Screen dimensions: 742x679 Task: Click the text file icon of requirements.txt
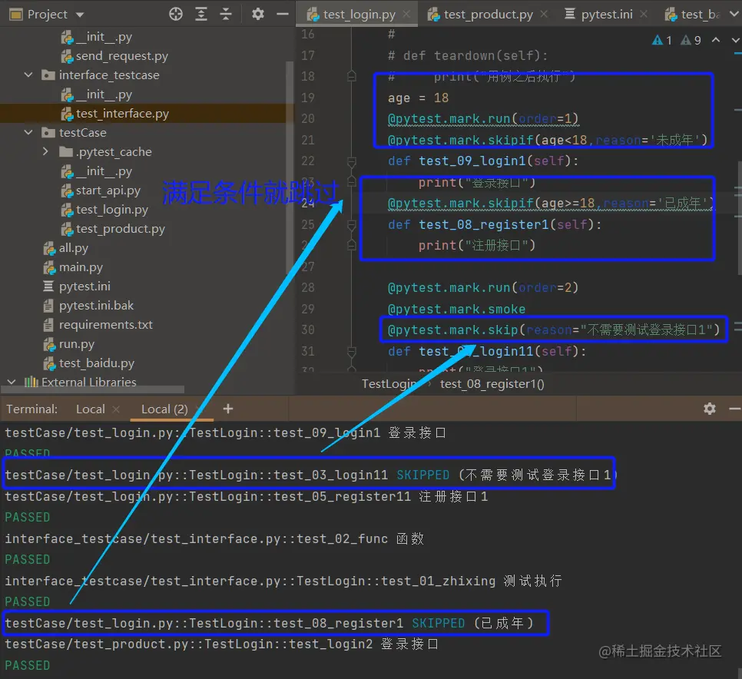click(48, 325)
